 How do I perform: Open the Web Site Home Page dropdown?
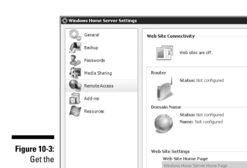point(204,165)
